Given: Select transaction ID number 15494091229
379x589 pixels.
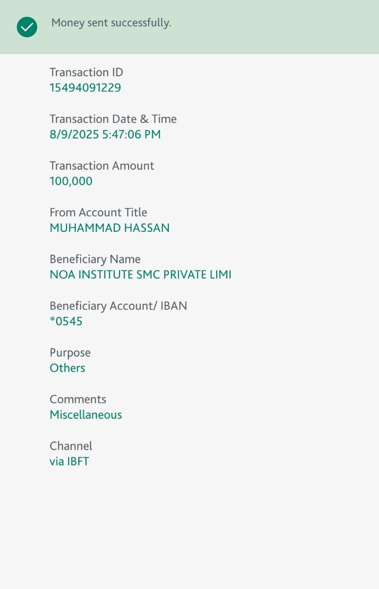Looking at the screenshot, I should pyautogui.click(x=85, y=87).
